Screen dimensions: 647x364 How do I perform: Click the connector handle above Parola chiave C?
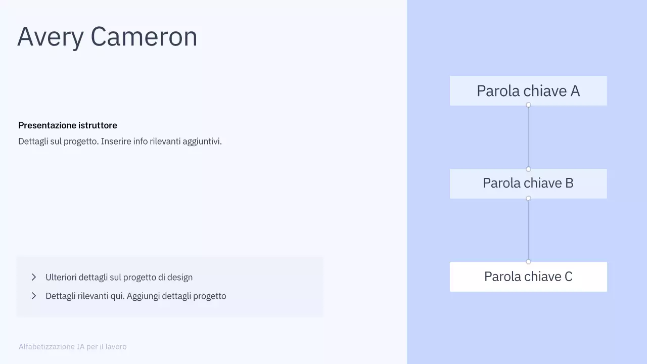pos(528,261)
